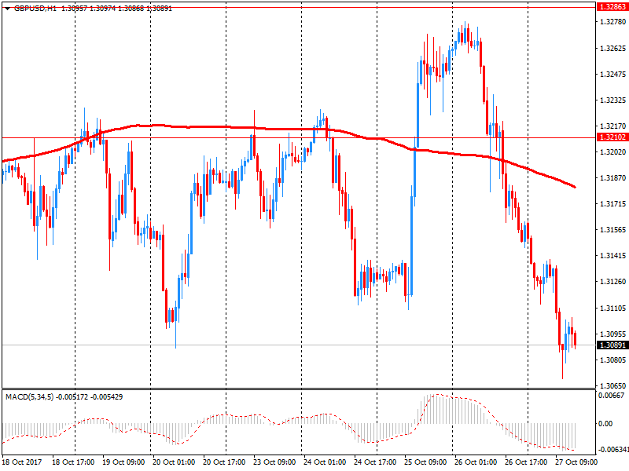Click the 1.32625 price axis label

click(x=613, y=49)
